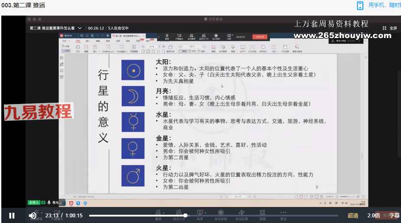Click the 月亮: heading text

pos(163,91)
